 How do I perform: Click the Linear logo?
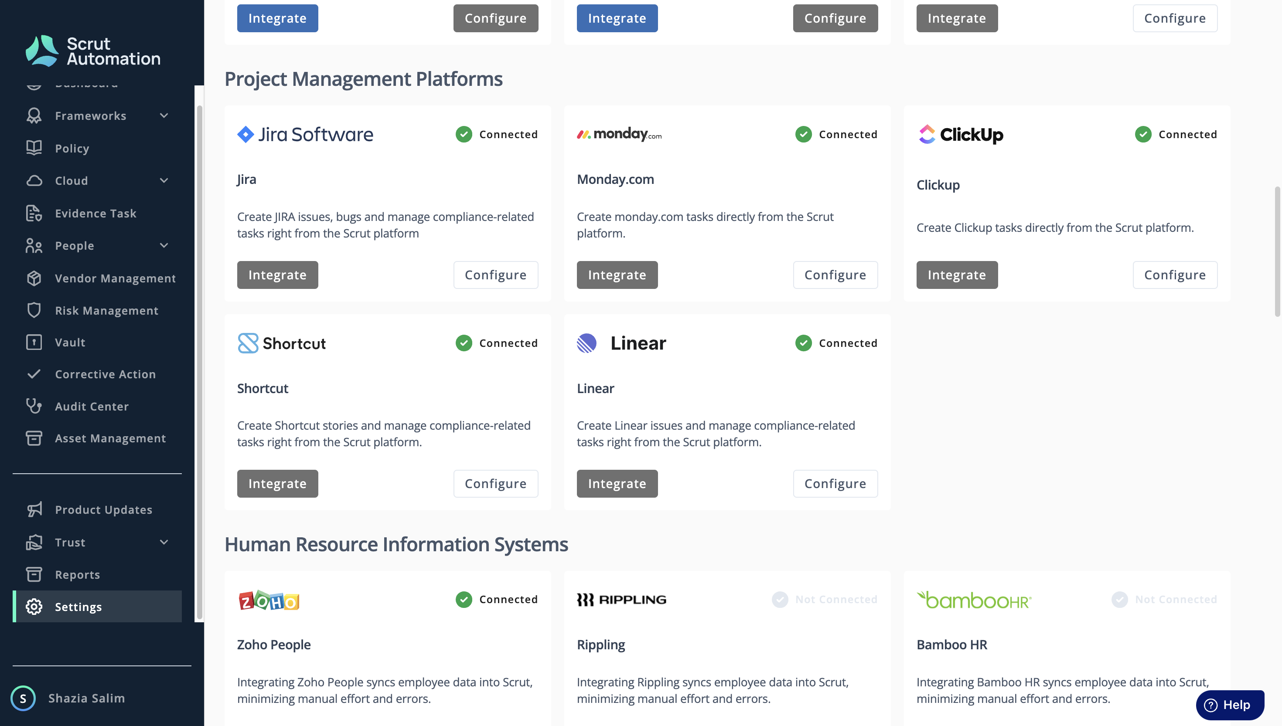[621, 343]
